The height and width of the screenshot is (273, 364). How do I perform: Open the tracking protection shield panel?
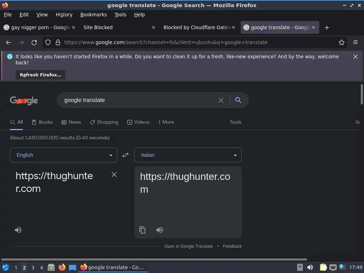[48, 43]
